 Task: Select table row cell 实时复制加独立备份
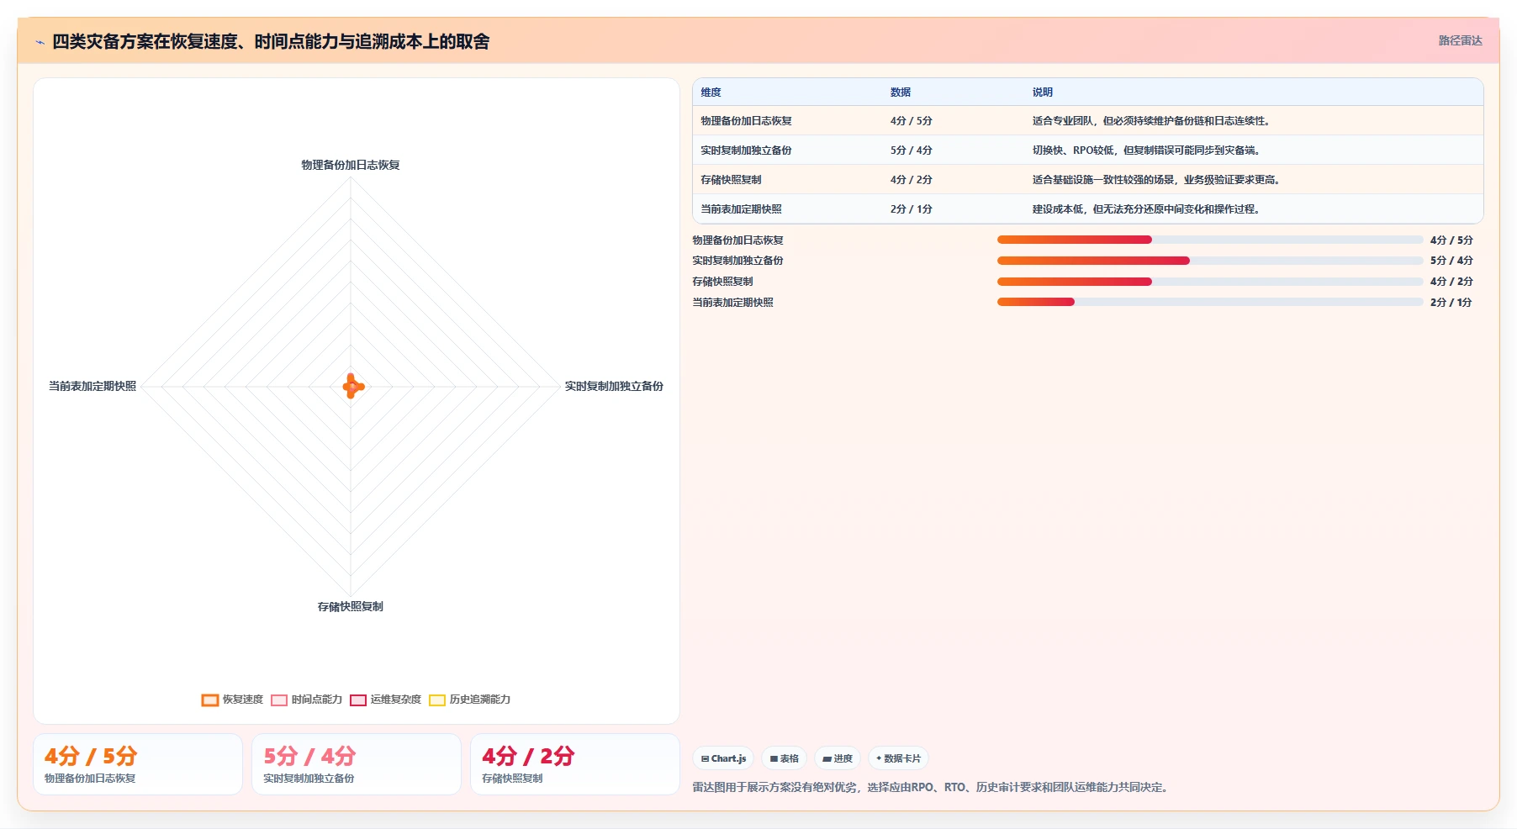coord(746,150)
